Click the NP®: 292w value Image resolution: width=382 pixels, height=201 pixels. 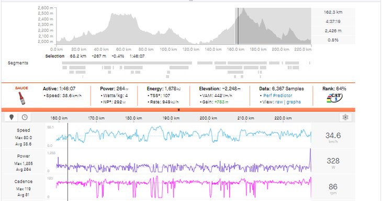[x=114, y=102]
